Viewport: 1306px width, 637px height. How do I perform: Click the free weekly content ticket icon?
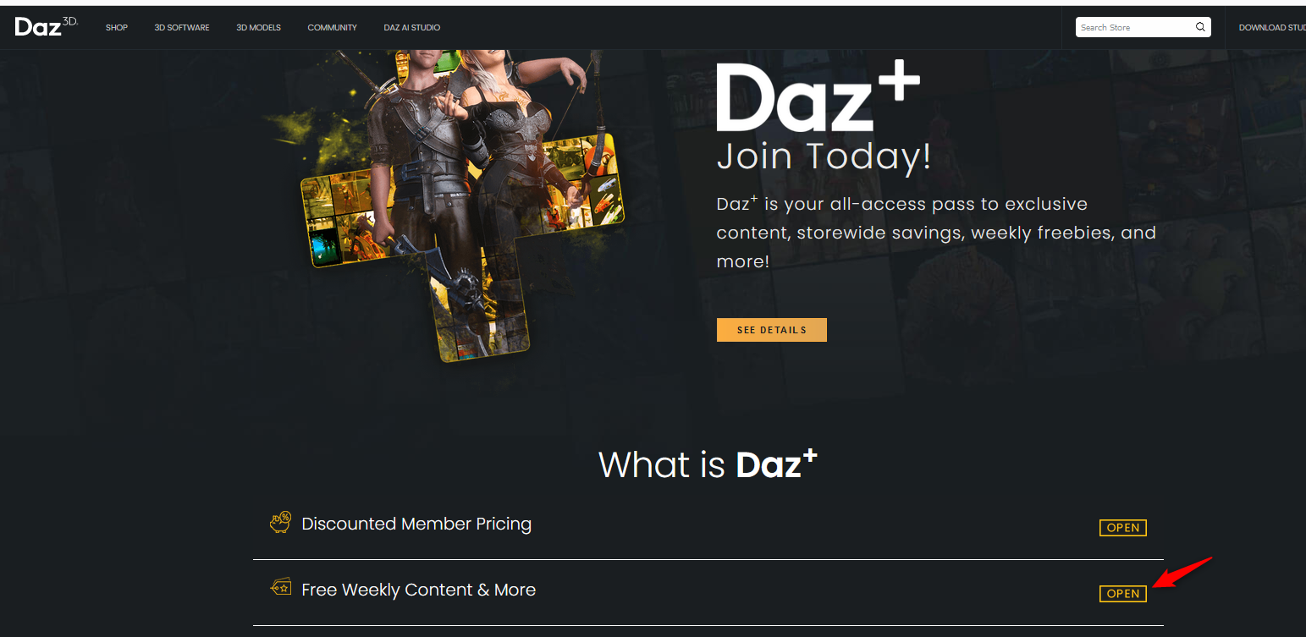281,586
